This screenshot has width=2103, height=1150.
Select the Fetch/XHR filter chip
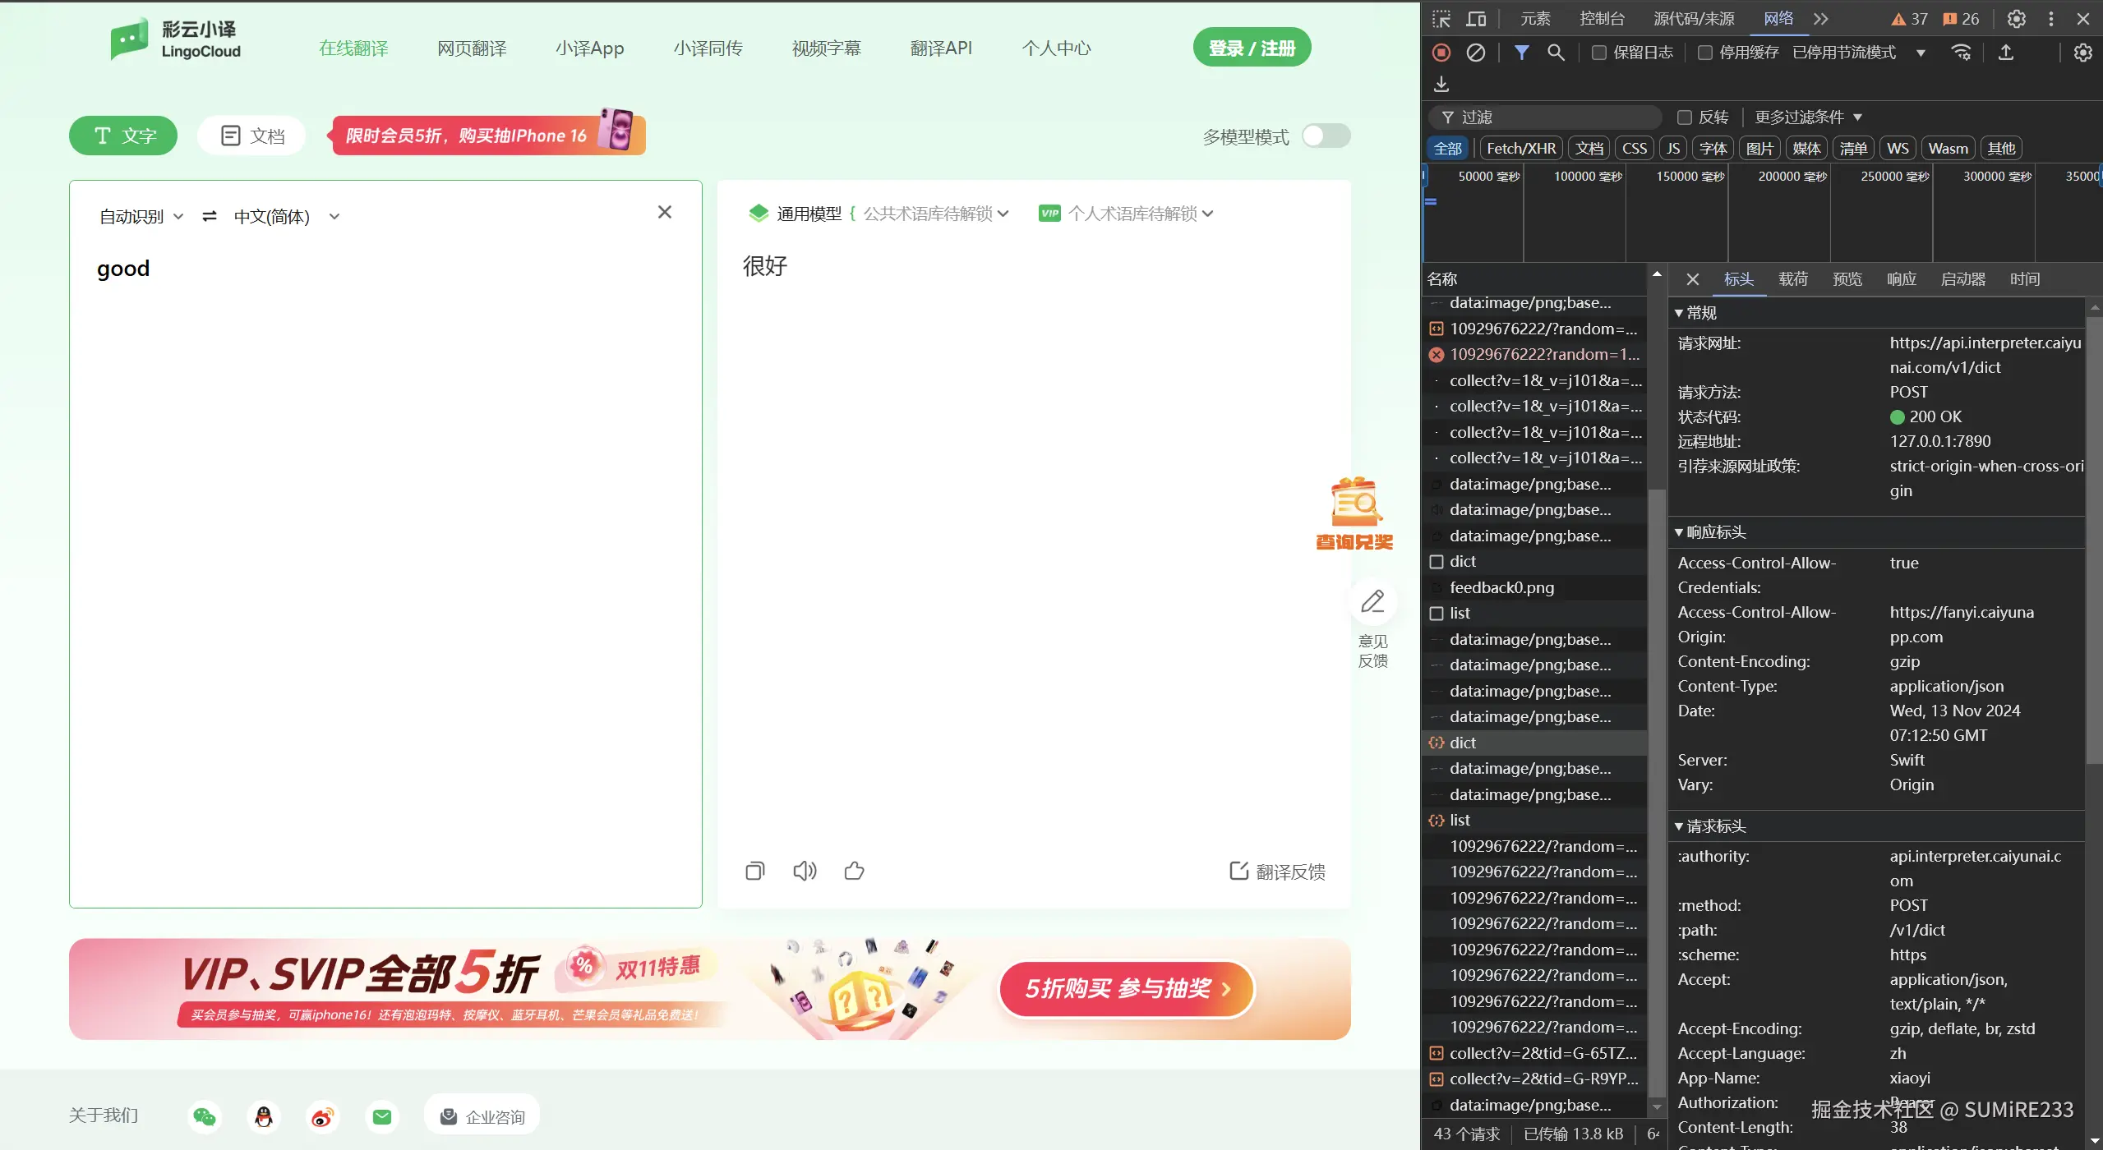tap(1521, 149)
